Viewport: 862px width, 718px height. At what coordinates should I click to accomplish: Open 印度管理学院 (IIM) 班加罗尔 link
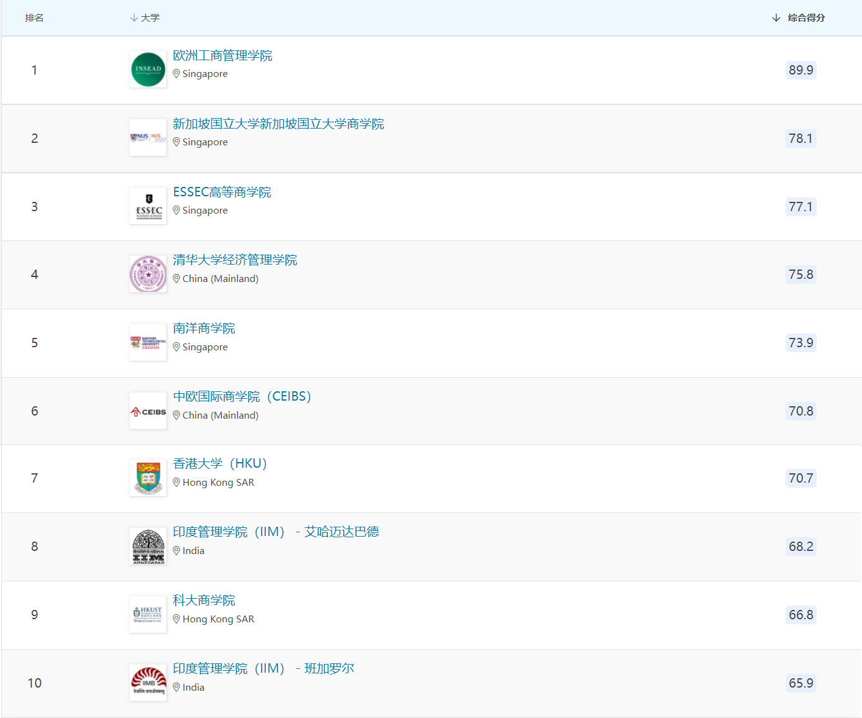263,668
